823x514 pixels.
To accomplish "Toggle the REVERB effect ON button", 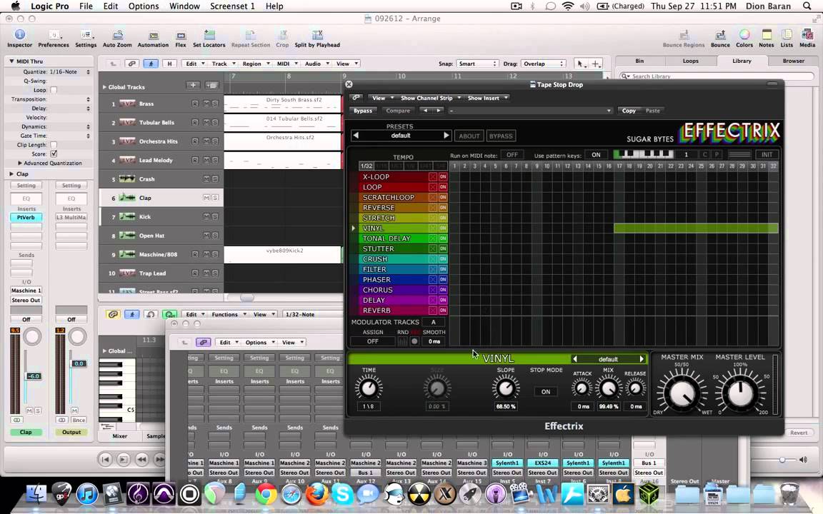I will click(443, 311).
